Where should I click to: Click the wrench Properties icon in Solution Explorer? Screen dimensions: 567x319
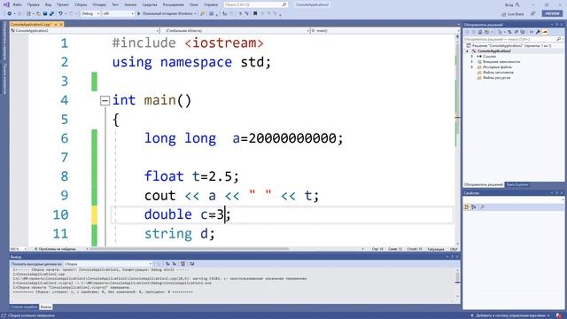[x=538, y=32]
